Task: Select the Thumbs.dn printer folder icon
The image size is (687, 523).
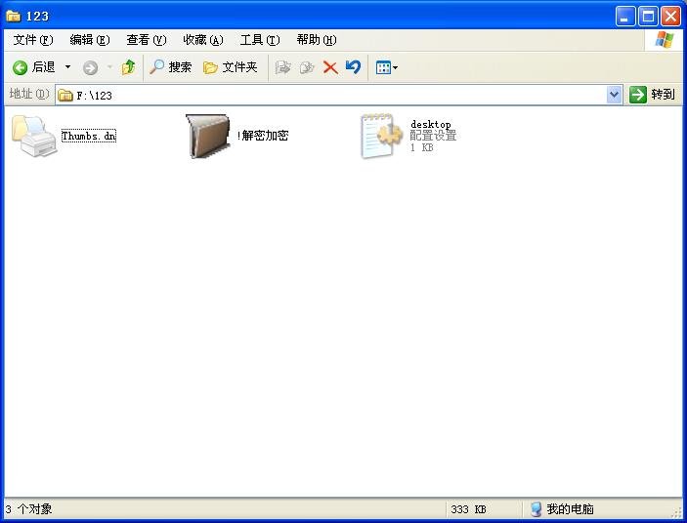Action: 34,136
